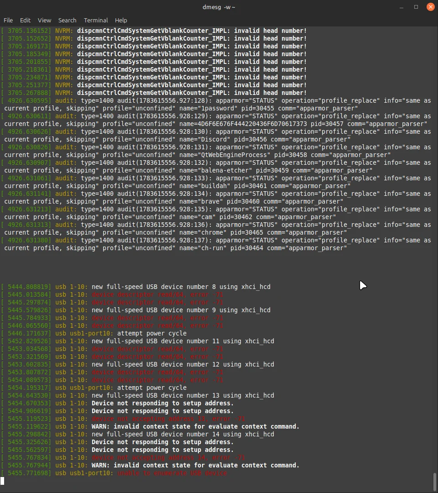
Task: Click 'device not accepting address 13' error line
Action: (168, 419)
